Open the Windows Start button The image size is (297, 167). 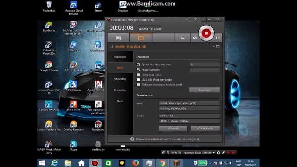pyautogui.click(x=42, y=163)
